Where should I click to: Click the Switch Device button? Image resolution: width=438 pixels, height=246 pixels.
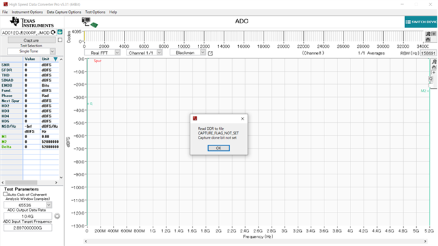click(421, 22)
